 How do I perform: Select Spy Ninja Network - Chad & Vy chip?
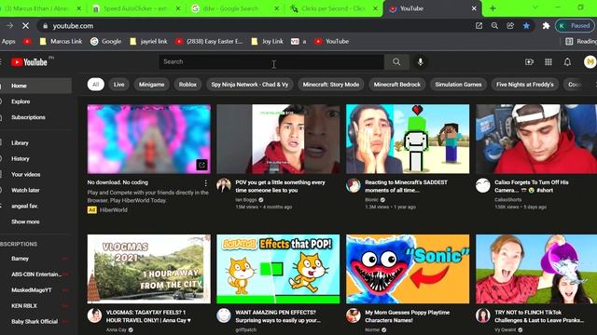pyautogui.click(x=250, y=85)
